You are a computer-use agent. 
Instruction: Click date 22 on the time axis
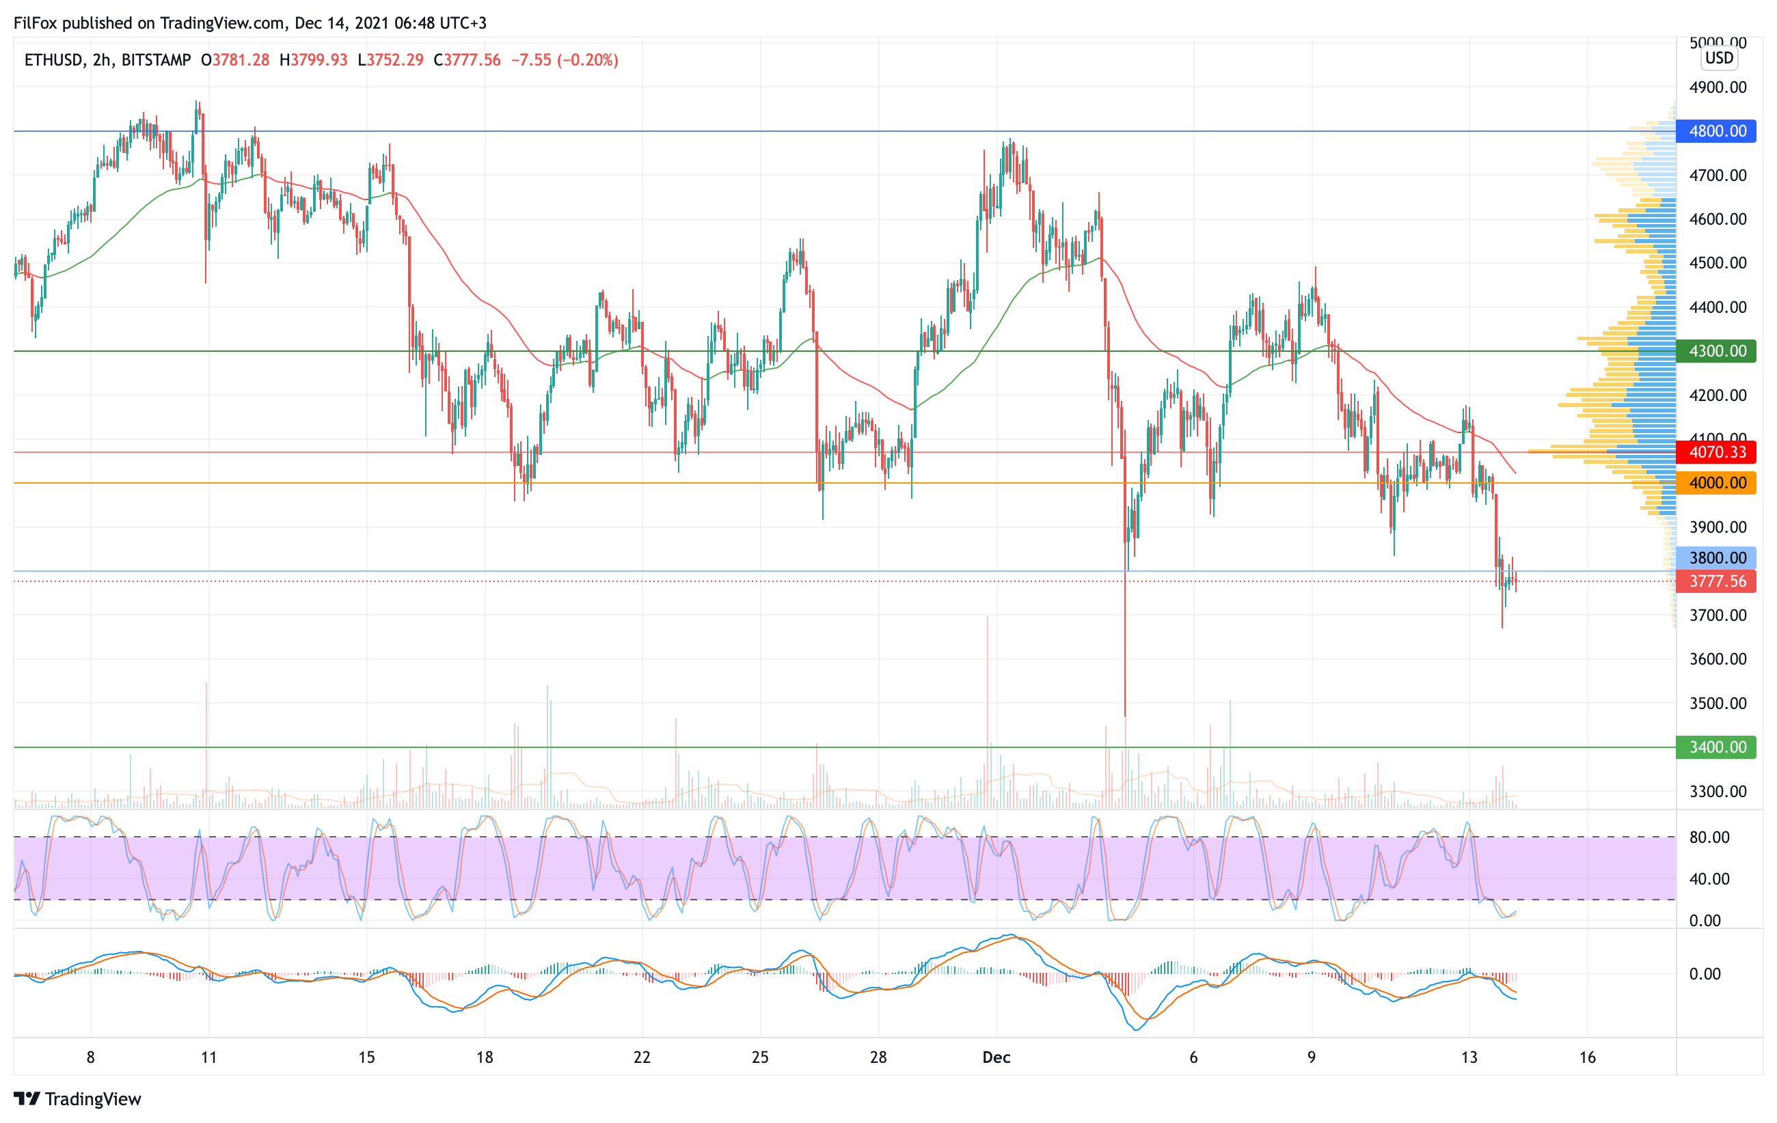click(x=642, y=1057)
